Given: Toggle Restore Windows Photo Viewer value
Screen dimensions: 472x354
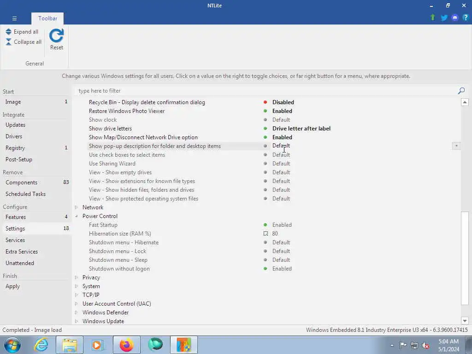Looking at the screenshot, I should tap(282, 111).
